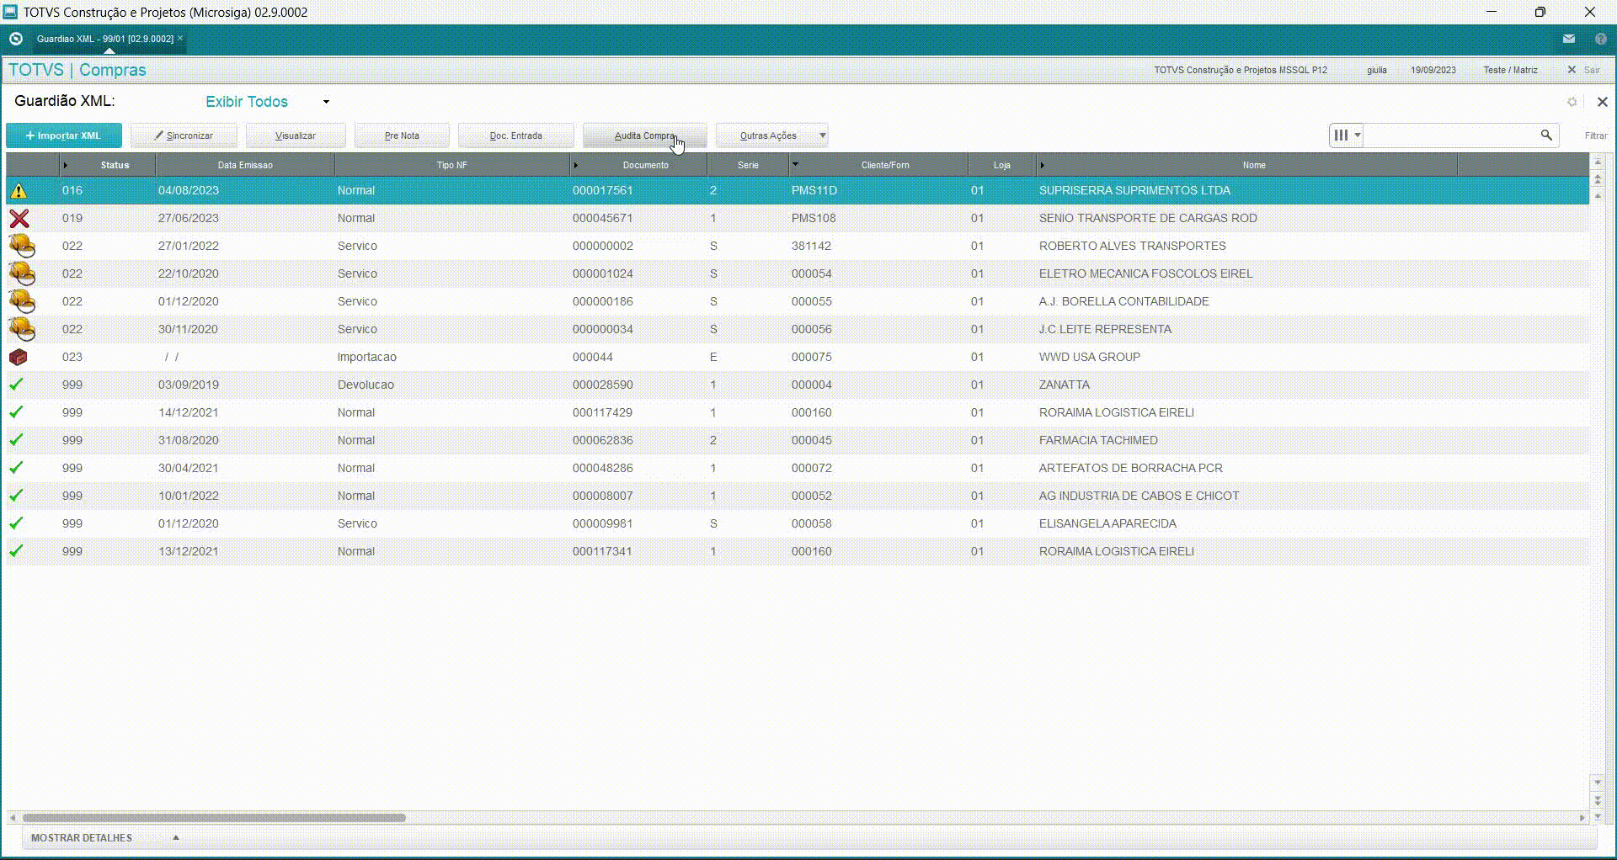Click the Audita Compra button

645,135
